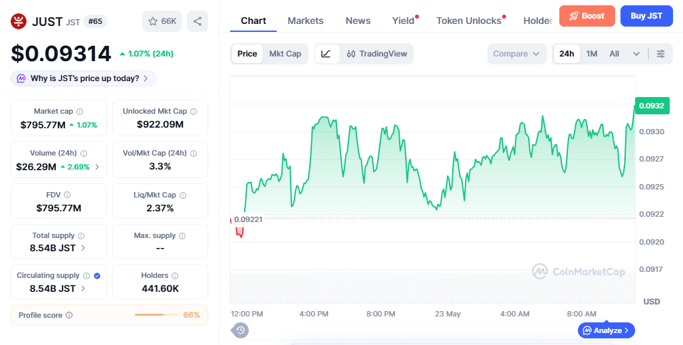Click the 2.37% Liq/Mkt Cap value
Viewport: 683px width, 345px height.
click(160, 208)
